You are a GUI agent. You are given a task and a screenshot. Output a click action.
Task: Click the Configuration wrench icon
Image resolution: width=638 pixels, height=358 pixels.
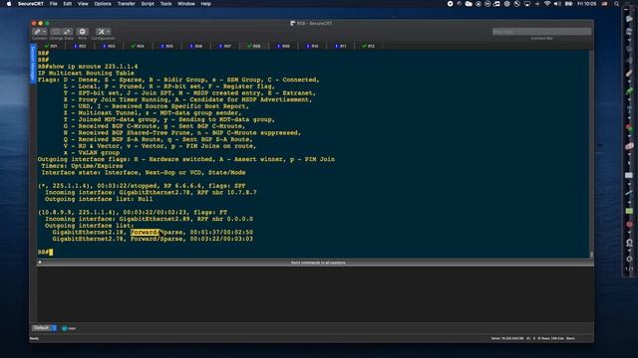[x=101, y=32]
